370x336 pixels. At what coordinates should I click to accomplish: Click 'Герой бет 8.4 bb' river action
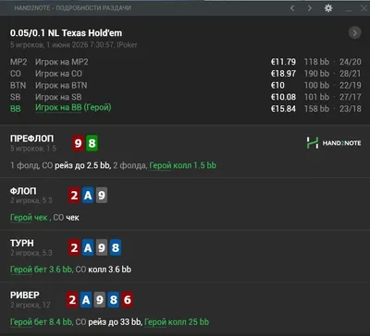(41, 322)
